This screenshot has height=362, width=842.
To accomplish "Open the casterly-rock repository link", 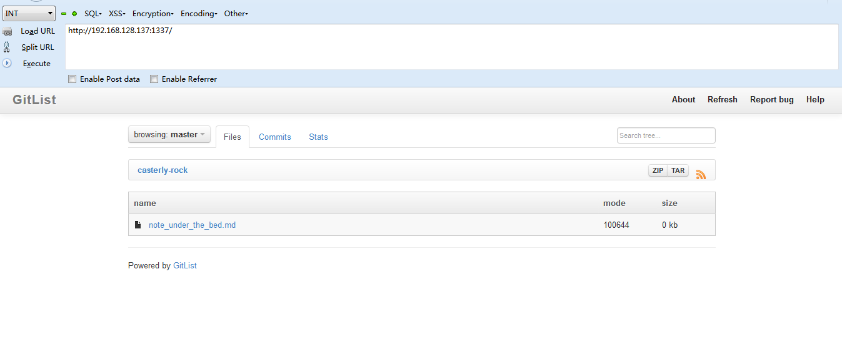I will click(x=163, y=170).
